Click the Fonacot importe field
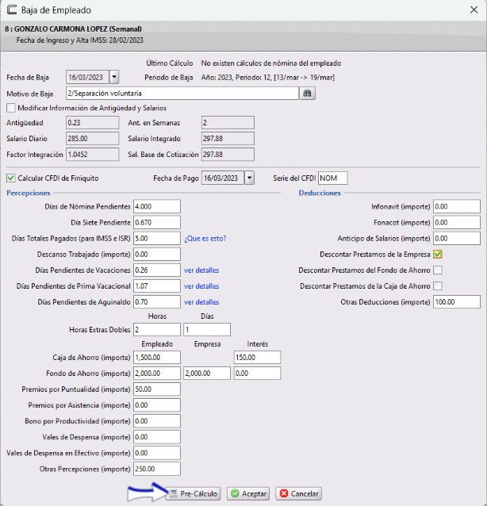The image size is (487, 506). [x=457, y=222]
